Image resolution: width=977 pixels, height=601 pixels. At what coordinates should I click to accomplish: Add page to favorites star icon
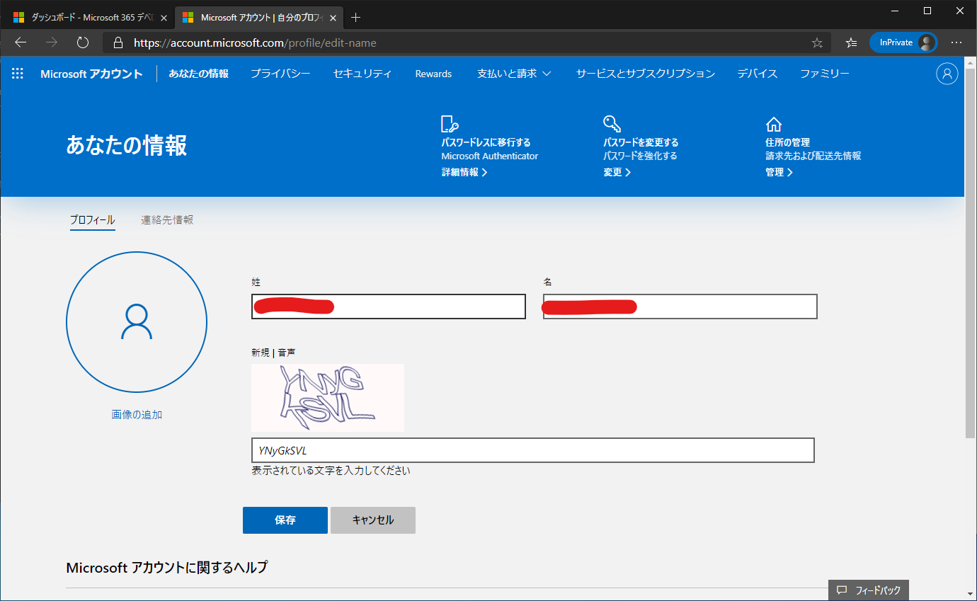(817, 42)
